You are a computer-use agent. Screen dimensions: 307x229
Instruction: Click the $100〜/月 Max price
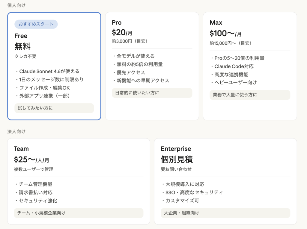[225, 34]
